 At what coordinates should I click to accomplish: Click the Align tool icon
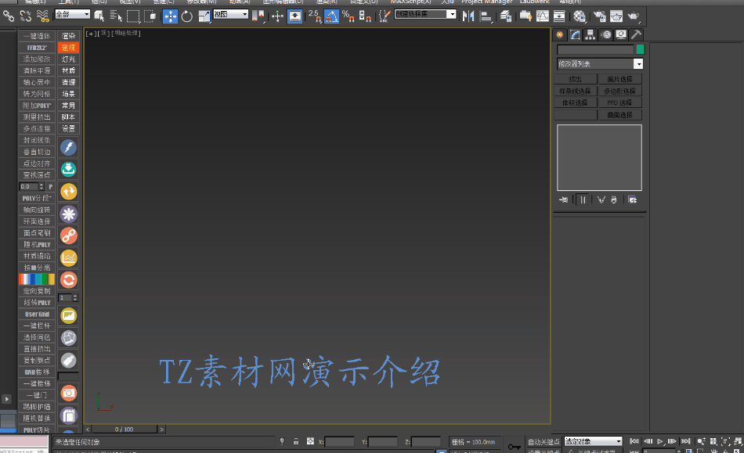tap(486, 16)
